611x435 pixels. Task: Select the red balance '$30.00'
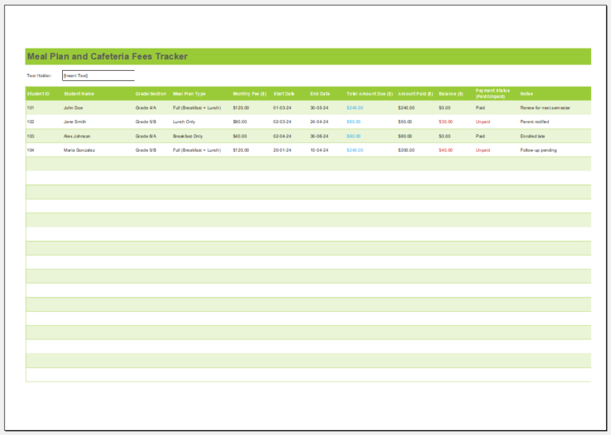coord(446,122)
